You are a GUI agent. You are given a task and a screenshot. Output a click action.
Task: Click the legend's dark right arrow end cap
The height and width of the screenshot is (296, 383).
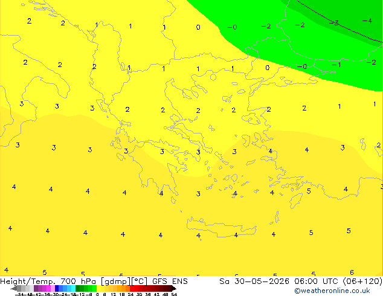pos(174,288)
